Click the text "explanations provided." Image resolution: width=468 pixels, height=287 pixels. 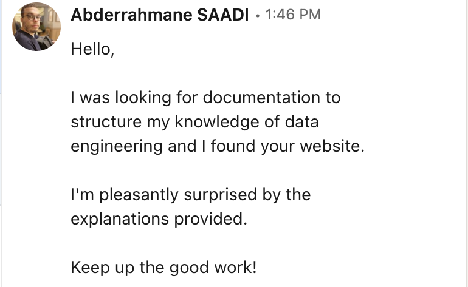pos(159,220)
